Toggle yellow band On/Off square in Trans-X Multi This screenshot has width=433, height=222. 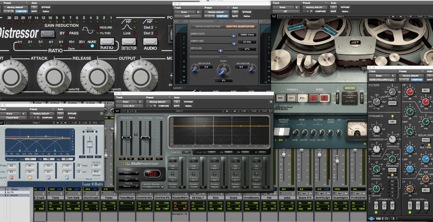[30, 178]
